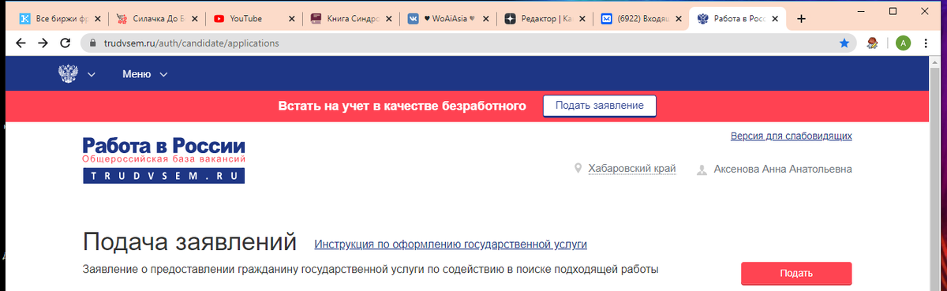Open a new browser tab

click(x=802, y=19)
